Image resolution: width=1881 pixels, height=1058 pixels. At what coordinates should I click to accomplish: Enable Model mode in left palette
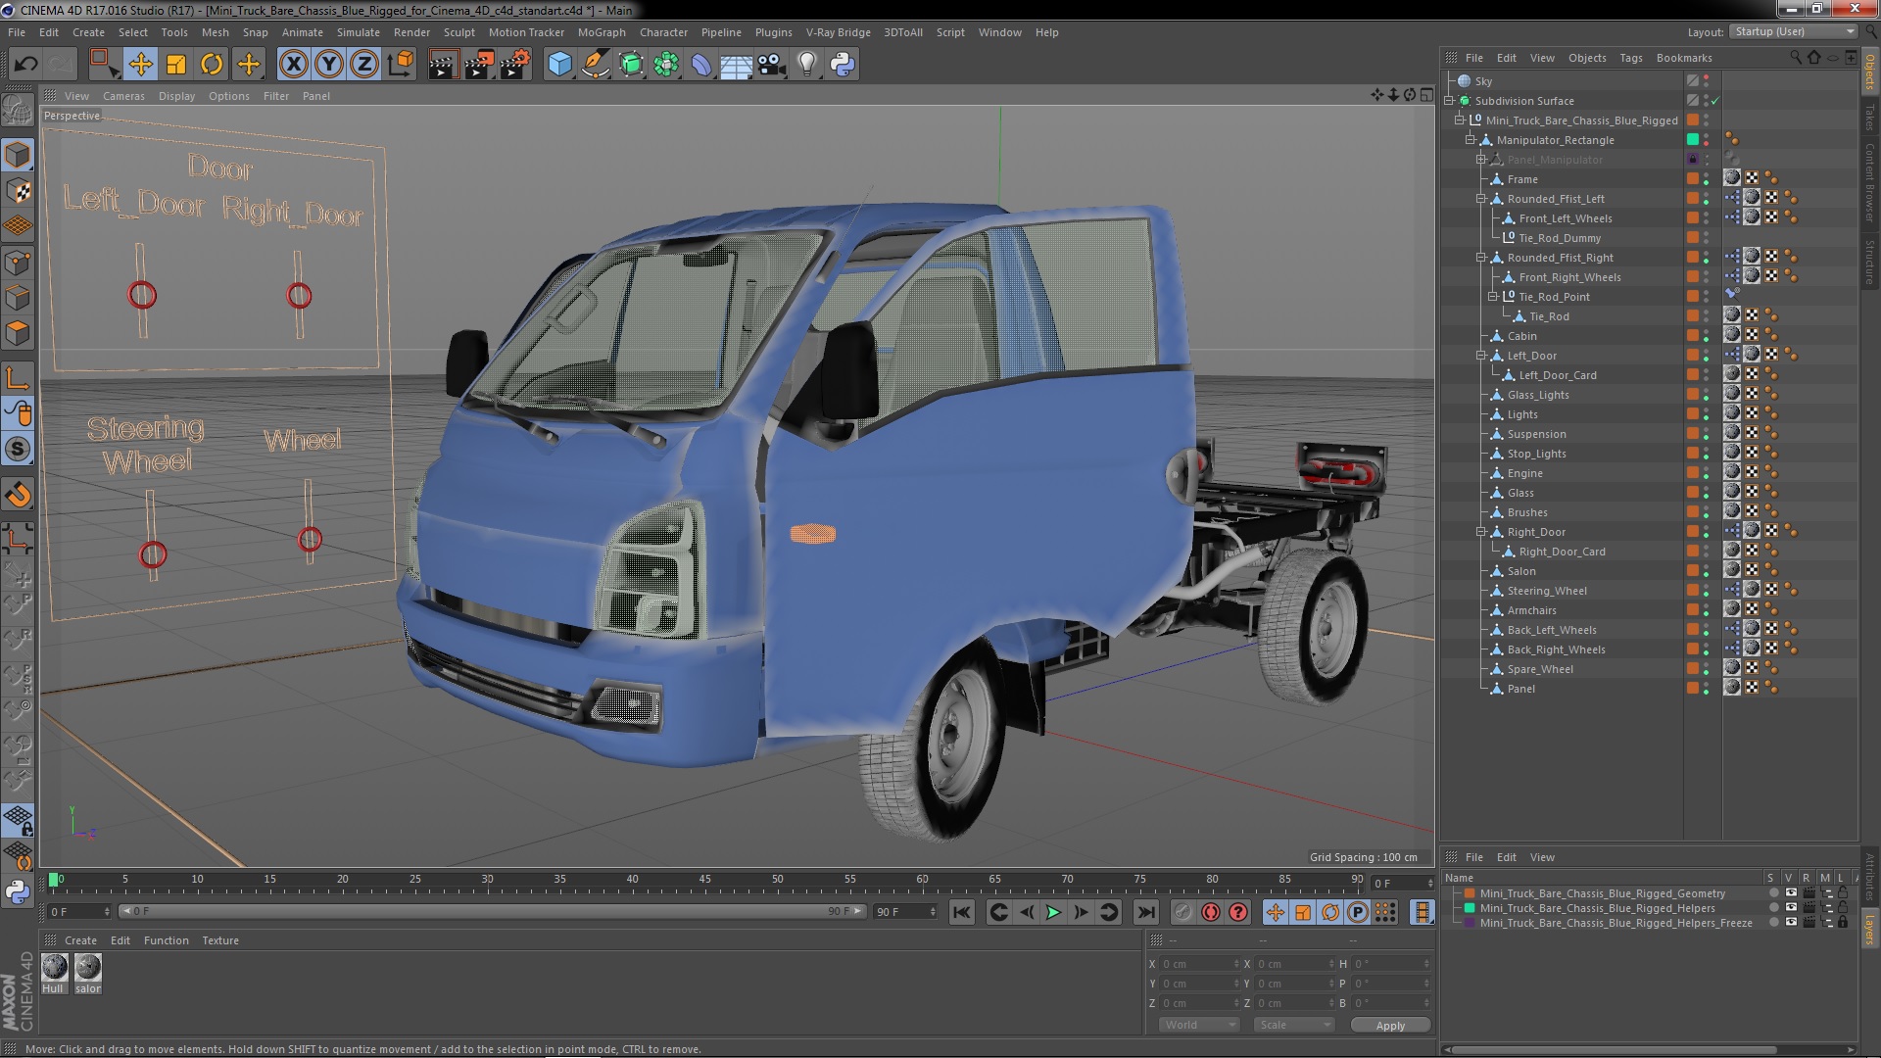[18, 155]
